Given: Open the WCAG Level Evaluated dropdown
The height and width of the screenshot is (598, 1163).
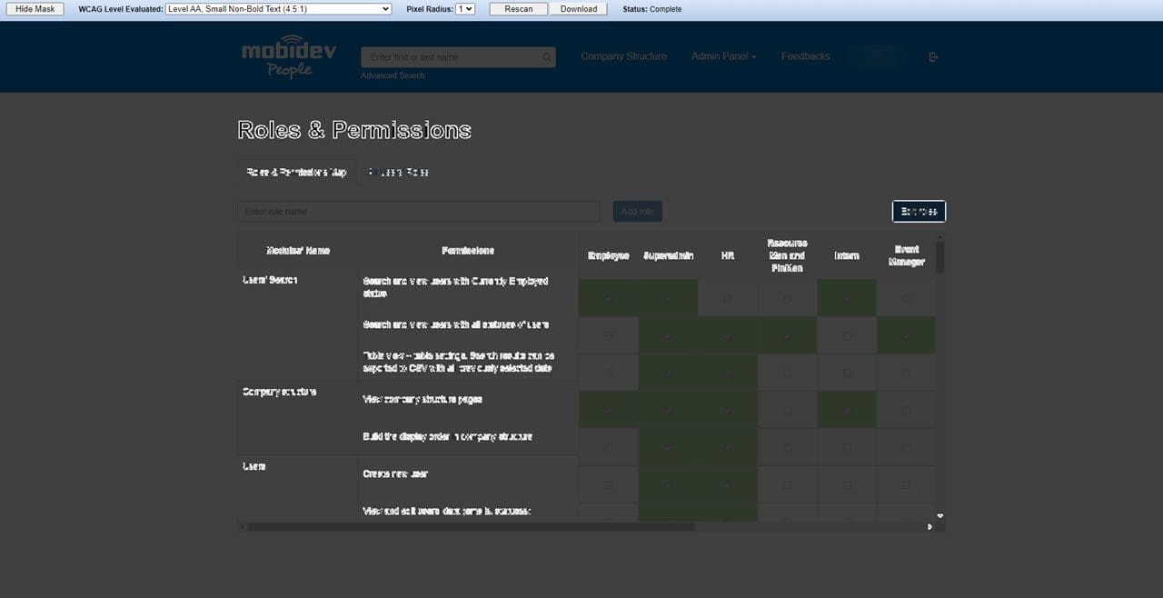Looking at the screenshot, I should click(279, 9).
